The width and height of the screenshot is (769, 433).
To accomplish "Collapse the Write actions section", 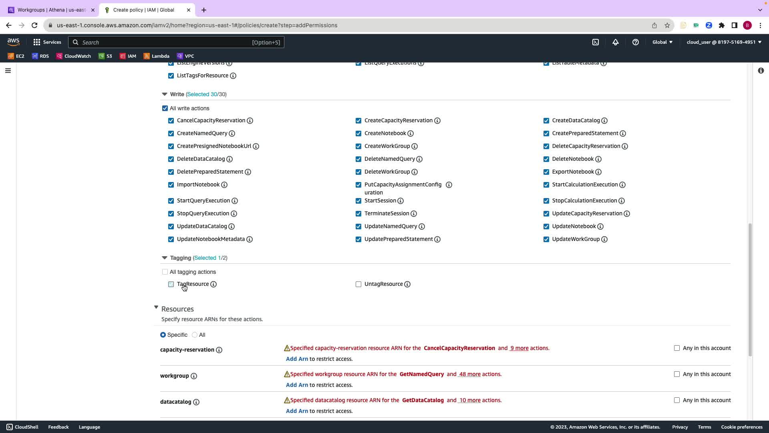I will coord(164,94).
